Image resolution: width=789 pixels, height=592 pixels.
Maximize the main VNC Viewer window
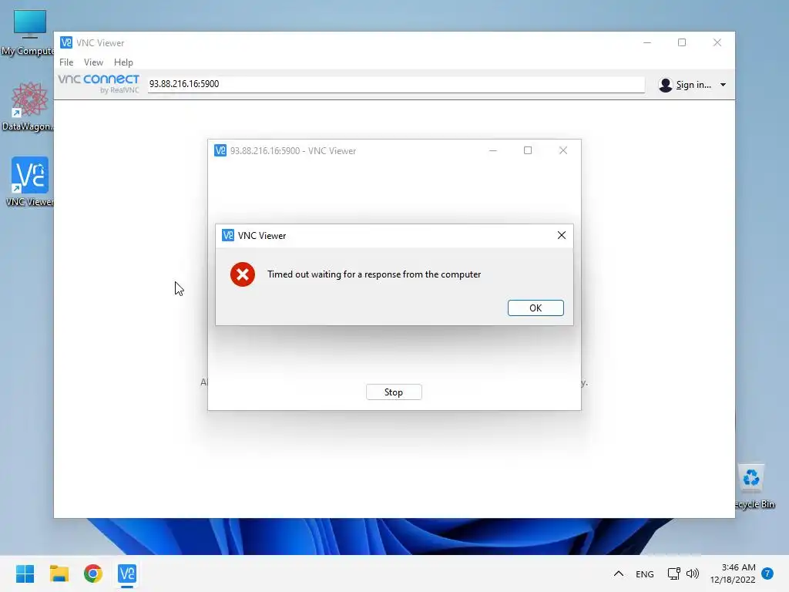click(682, 42)
